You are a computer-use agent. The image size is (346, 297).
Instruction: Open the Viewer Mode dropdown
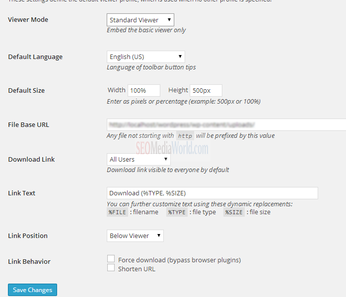[140, 20]
